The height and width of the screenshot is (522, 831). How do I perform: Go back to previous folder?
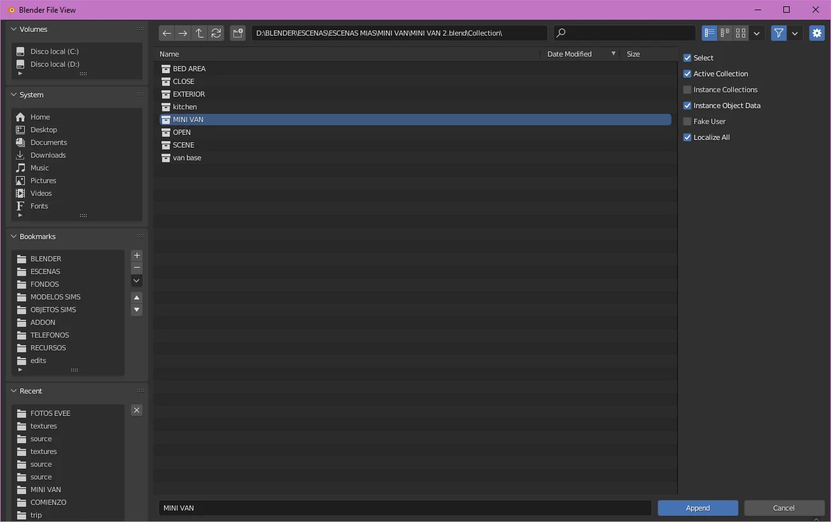pyautogui.click(x=167, y=33)
